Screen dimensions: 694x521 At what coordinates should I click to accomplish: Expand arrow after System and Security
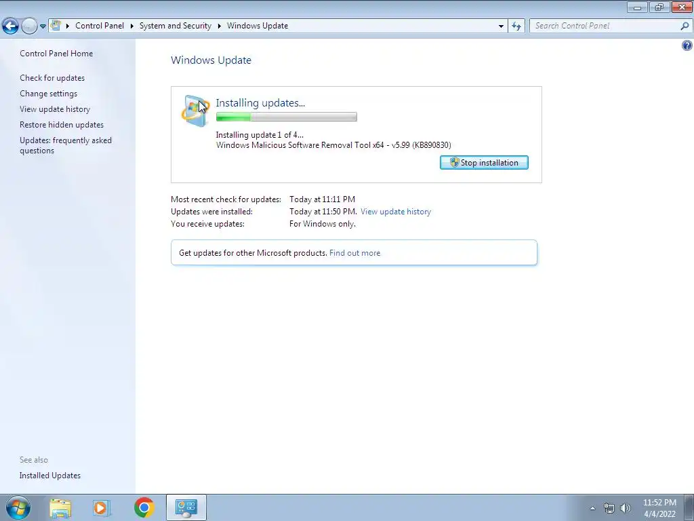219,26
